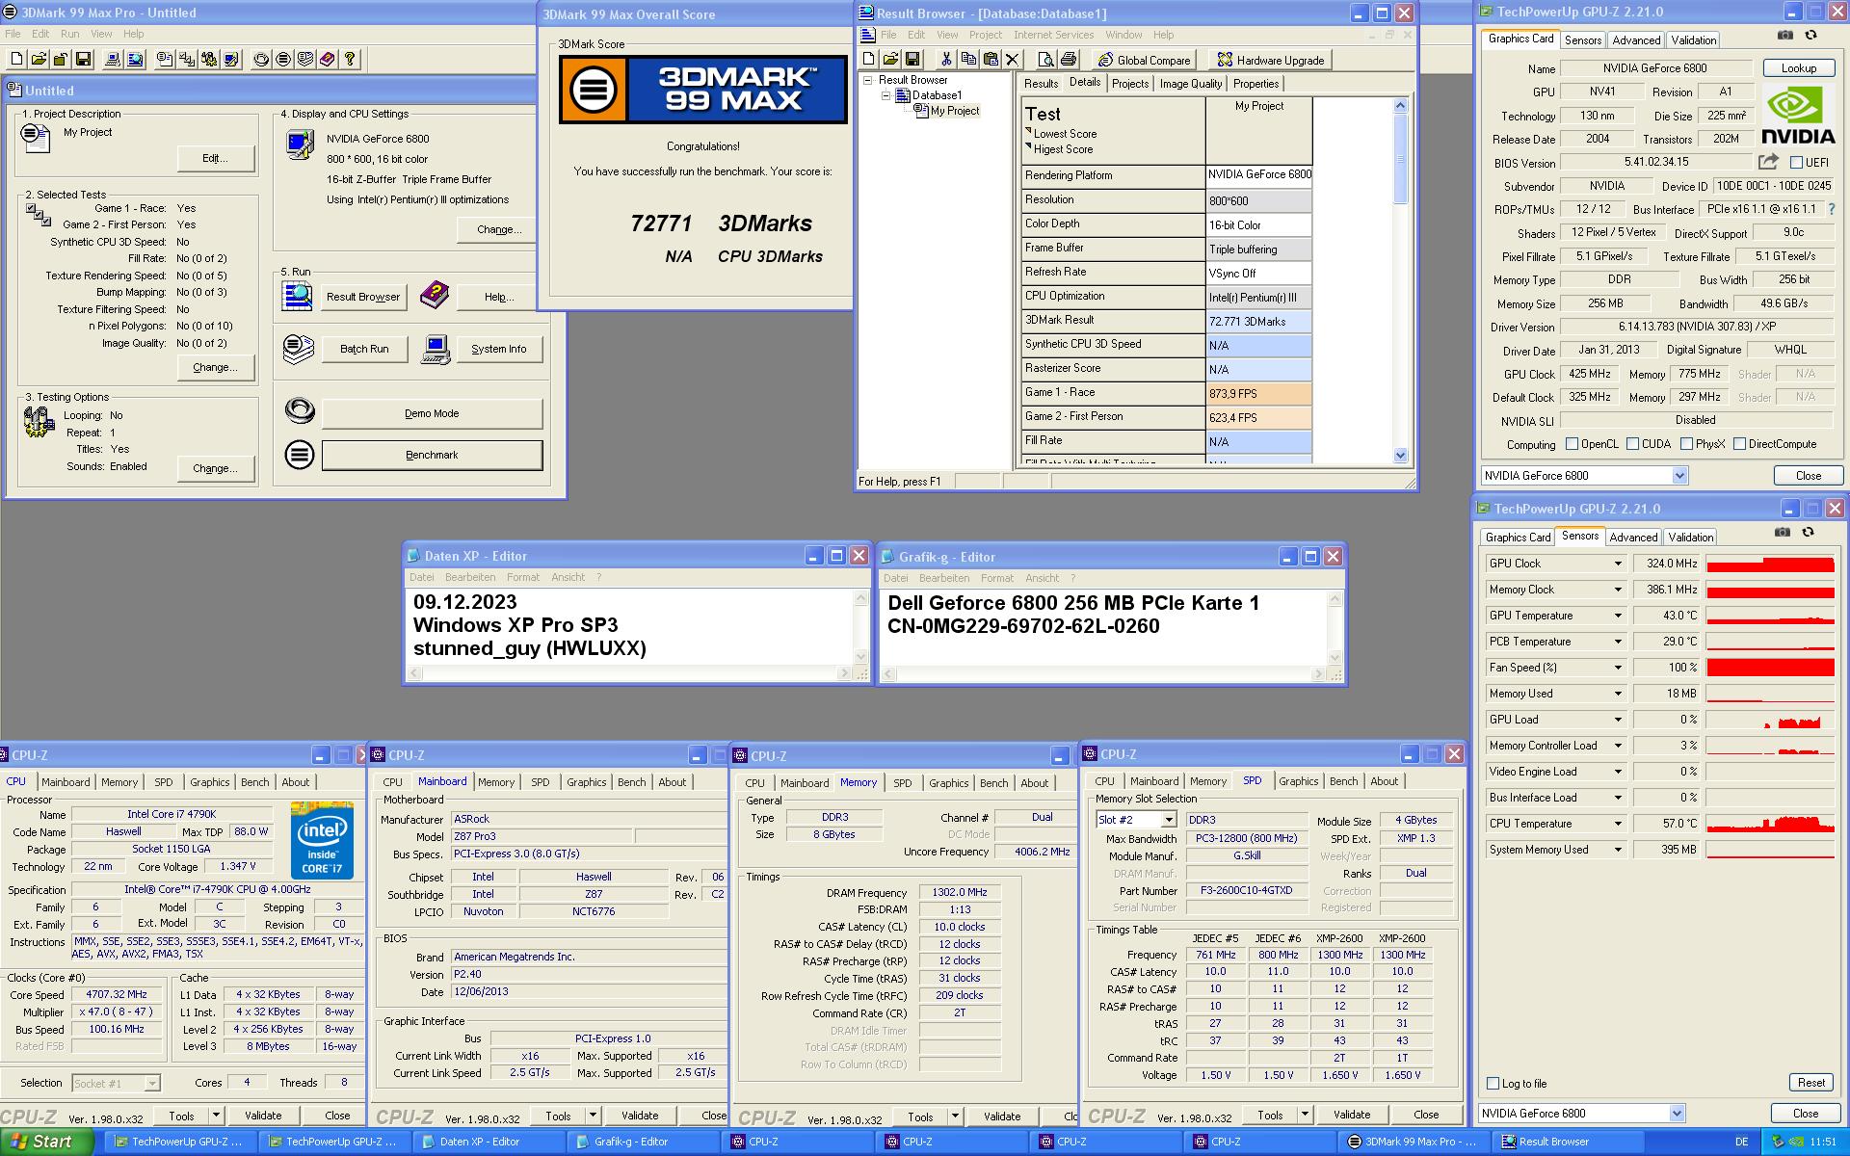Click the Demo Mode button
Screen dimensions: 1850x1156
432,413
